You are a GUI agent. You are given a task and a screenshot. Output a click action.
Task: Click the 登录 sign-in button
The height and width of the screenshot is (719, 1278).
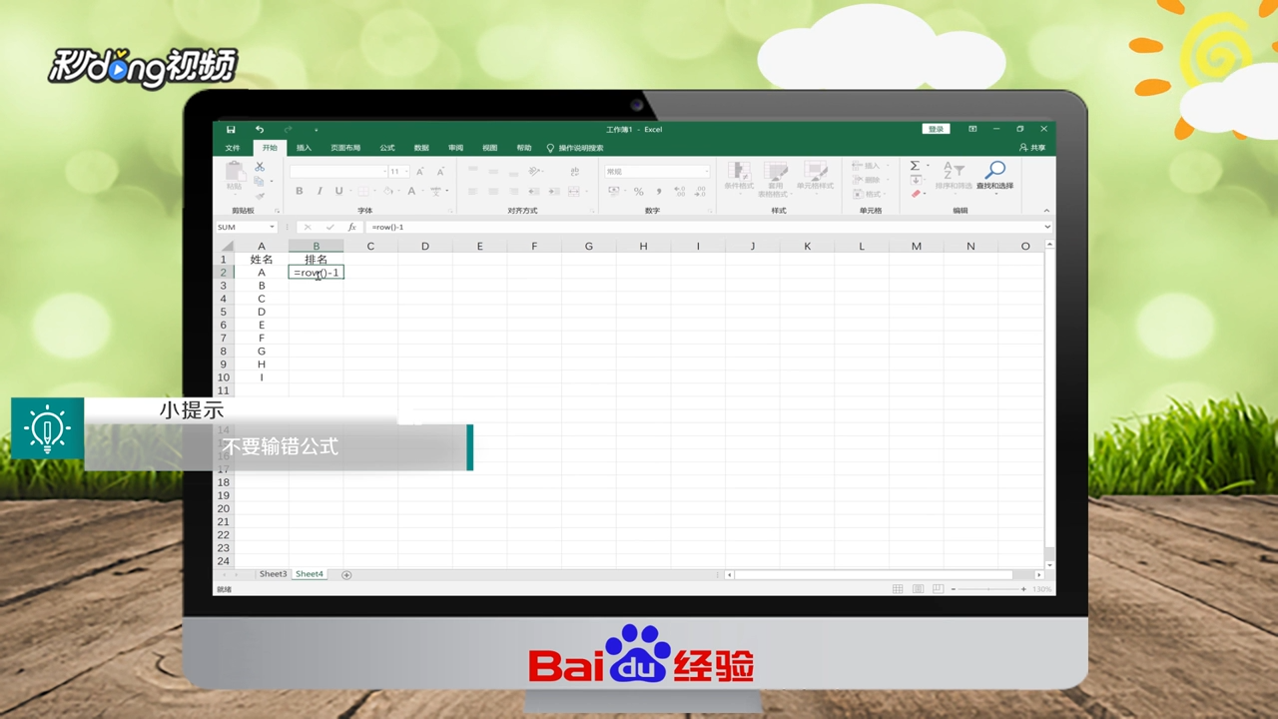pos(935,129)
